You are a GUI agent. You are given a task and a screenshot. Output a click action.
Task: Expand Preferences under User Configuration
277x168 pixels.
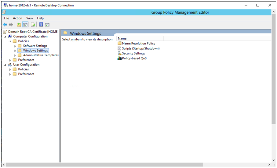(10, 74)
